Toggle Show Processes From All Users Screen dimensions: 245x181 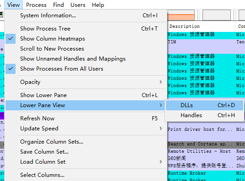pos(85,69)
